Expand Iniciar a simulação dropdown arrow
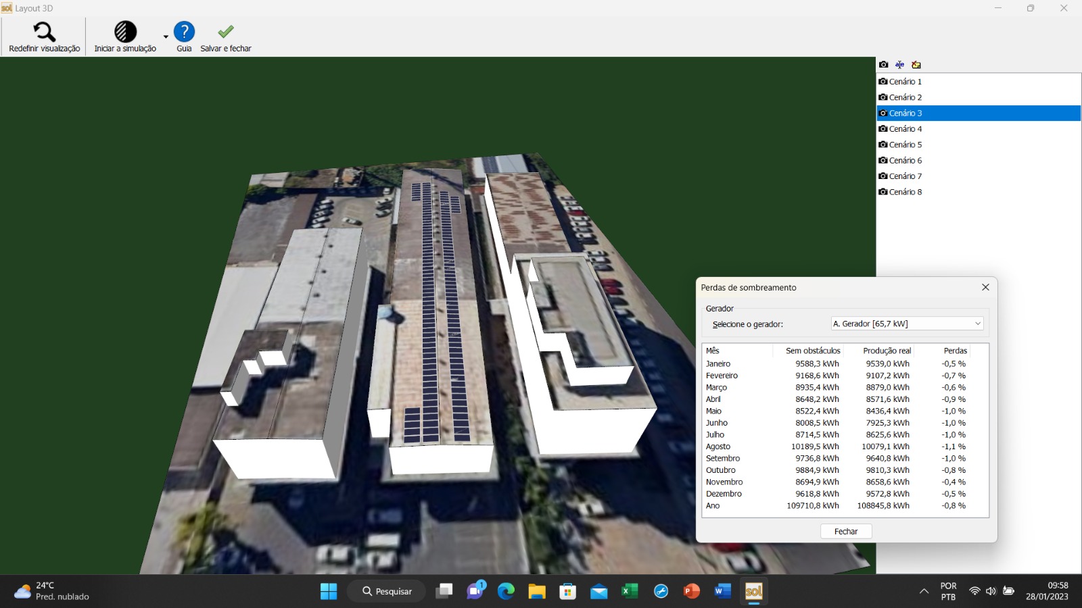The image size is (1082, 608). tap(166, 37)
